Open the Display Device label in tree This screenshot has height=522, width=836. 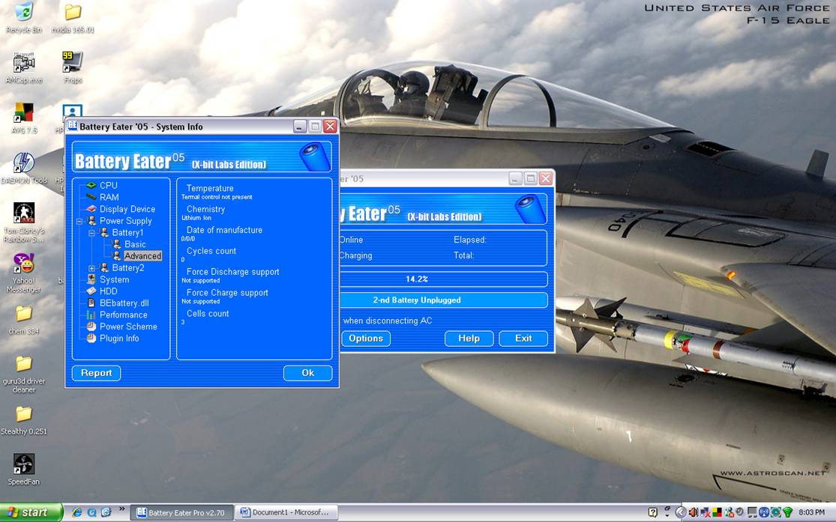click(x=127, y=209)
